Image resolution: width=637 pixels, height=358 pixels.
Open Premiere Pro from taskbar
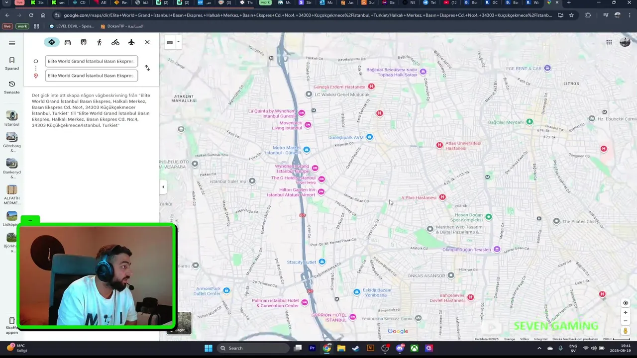tap(312, 348)
